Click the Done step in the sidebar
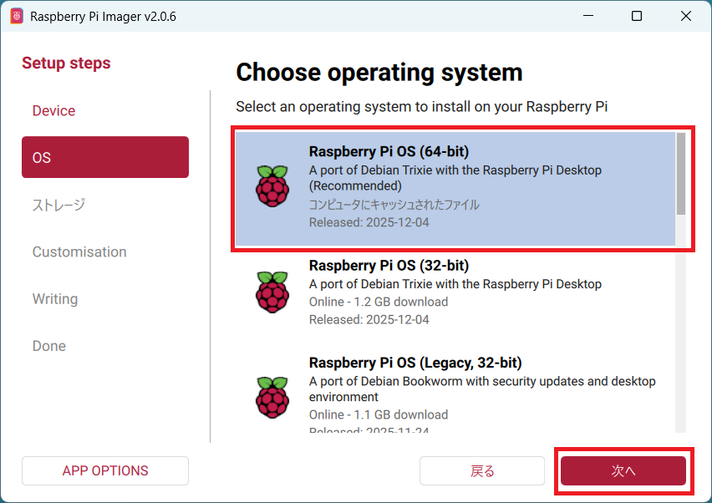 (49, 346)
